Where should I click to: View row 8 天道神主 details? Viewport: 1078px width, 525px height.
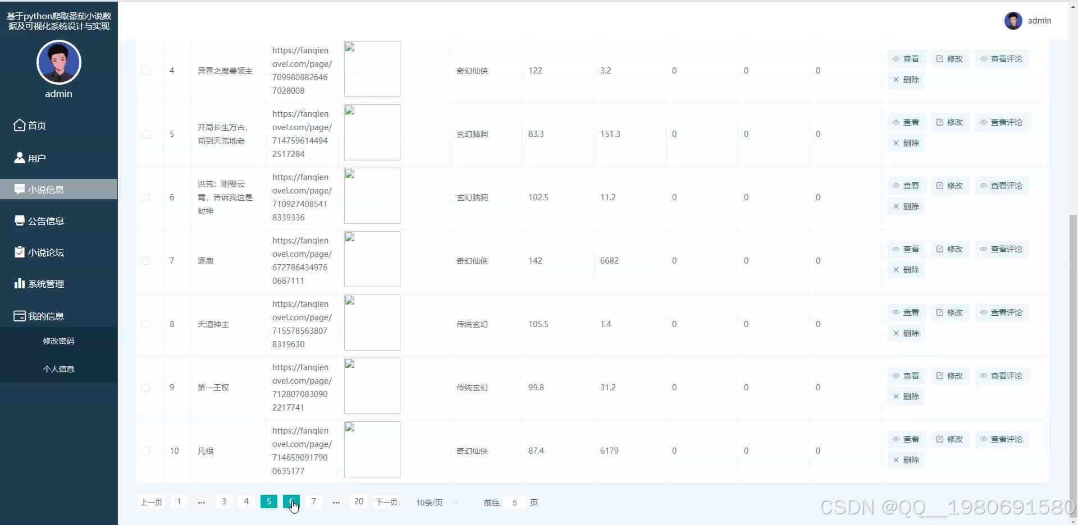[906, 312]
